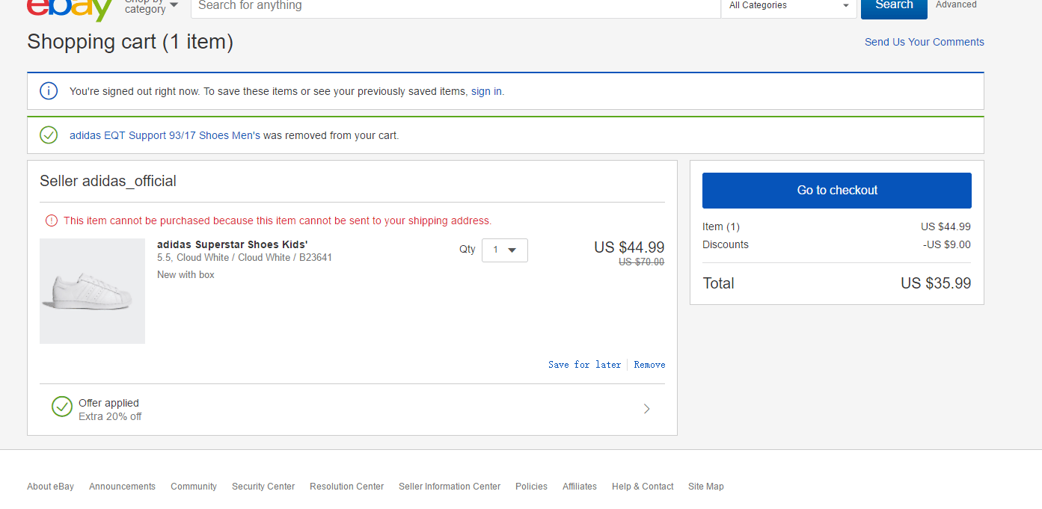Open Help & Contact footer link
This screenshot has height=509, width=1042.
click(x=643, y=487)
